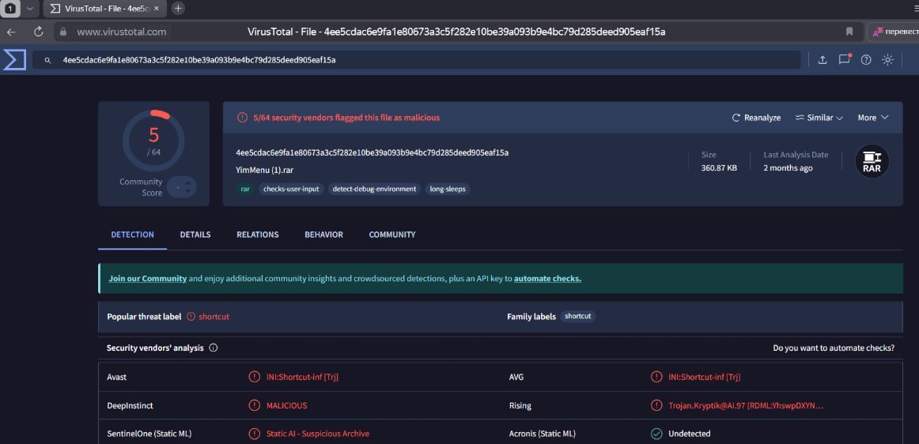
Task: Open a new browser tab
Action: pyautogui.click(x=178, y=8)
